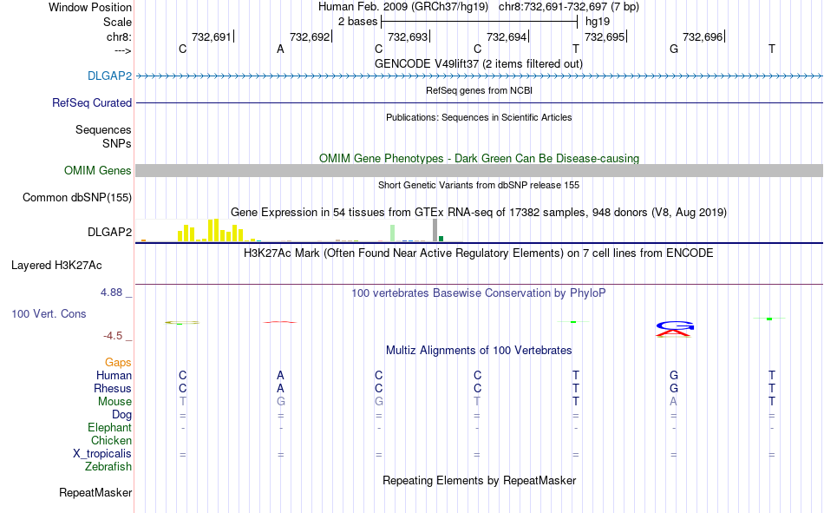824x513 pixels.
Task: Click the Human species row label
Action: [x=114, y=375]
